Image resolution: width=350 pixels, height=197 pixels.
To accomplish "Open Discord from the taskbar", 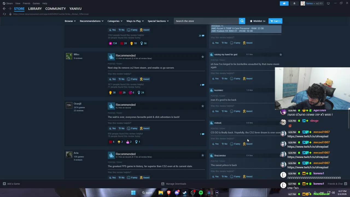I will [177, 193].
